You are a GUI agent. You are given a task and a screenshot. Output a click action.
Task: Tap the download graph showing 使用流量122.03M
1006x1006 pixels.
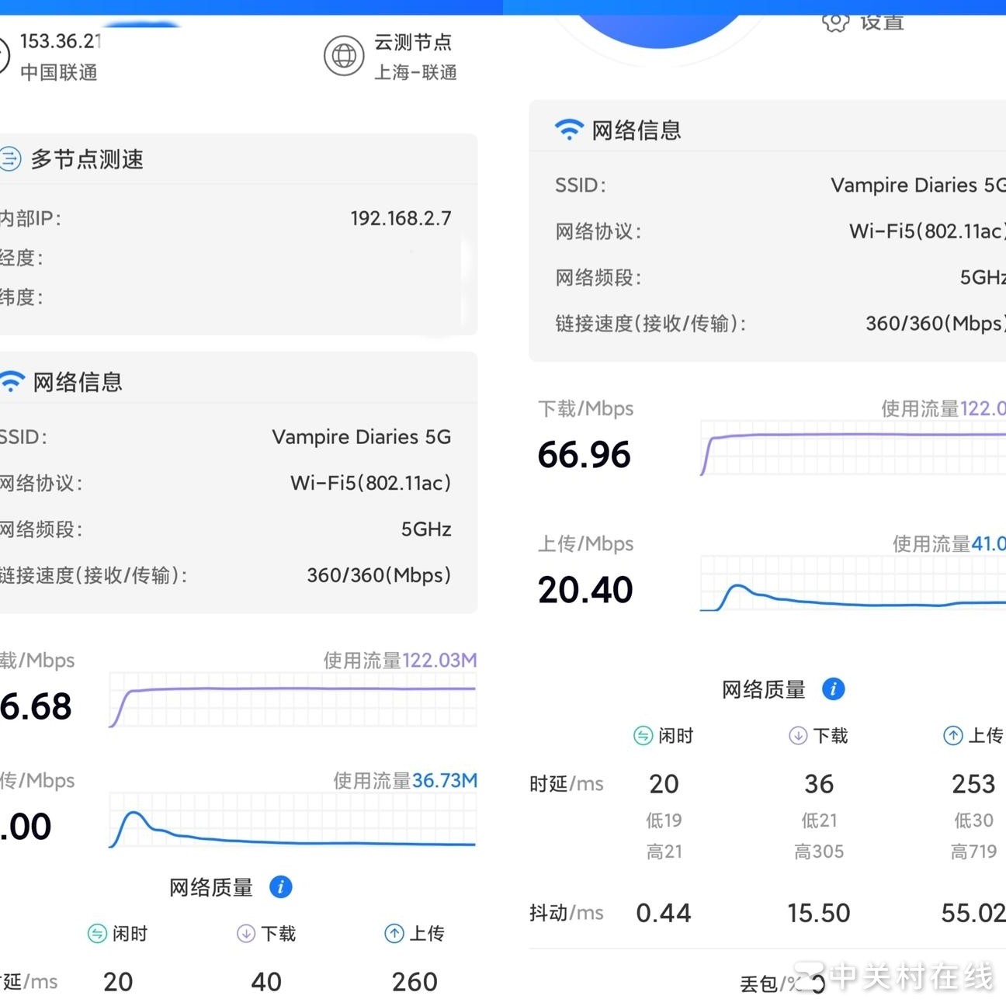293,699
